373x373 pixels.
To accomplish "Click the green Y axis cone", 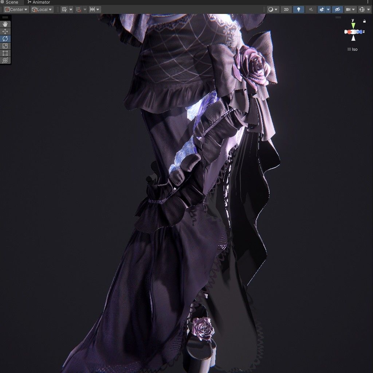I will (x=353, y=25).
